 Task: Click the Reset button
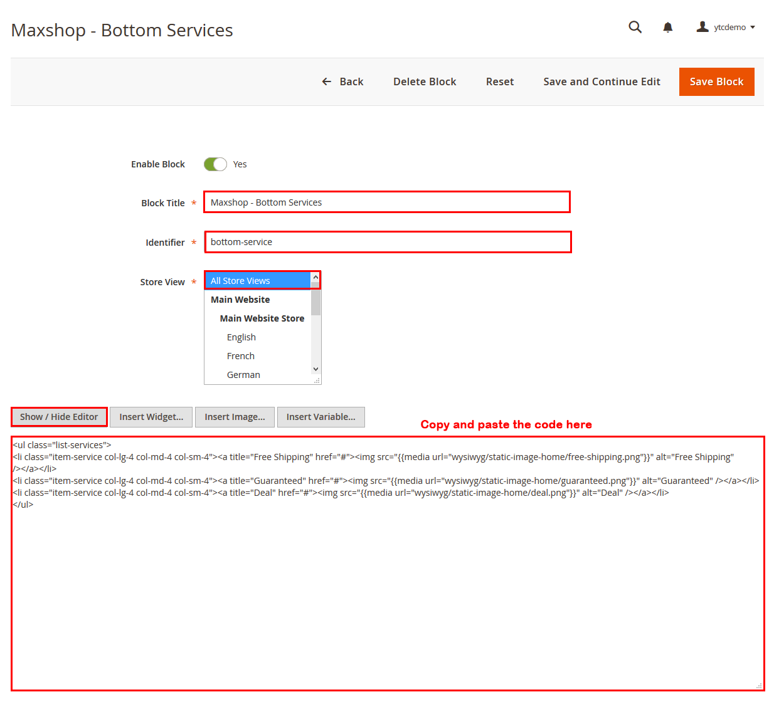click(x=500, y=81)
